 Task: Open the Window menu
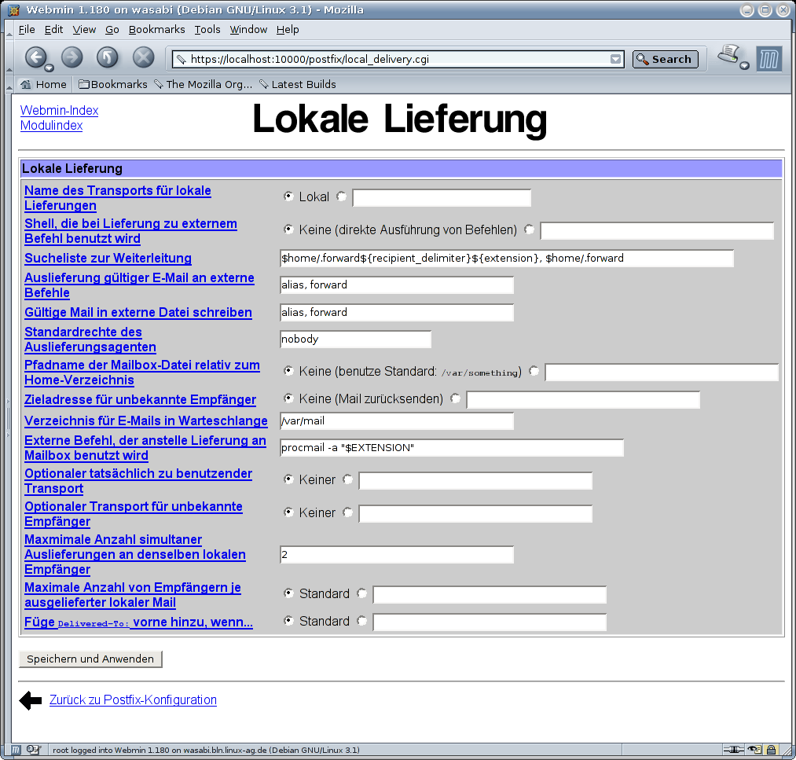pos(249,29)
